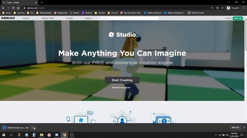Open the GitHub Home bookmark
Image resolution: width=247 pixels, height=138 pixels.
196,13
